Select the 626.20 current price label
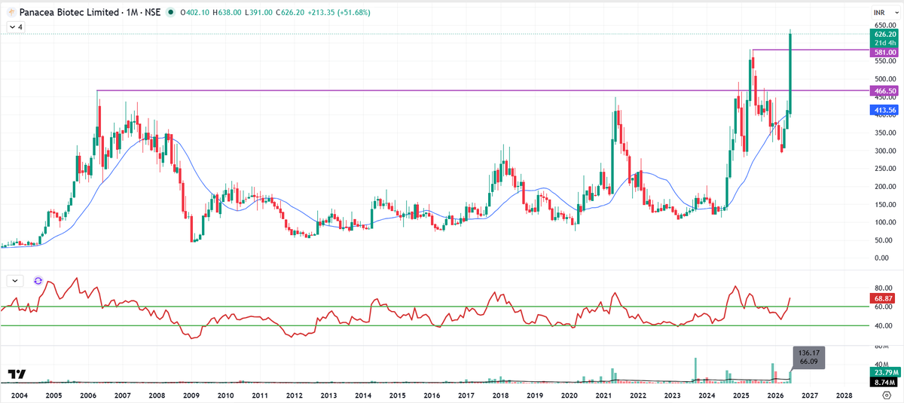904x403 pixels. [885, 34]
